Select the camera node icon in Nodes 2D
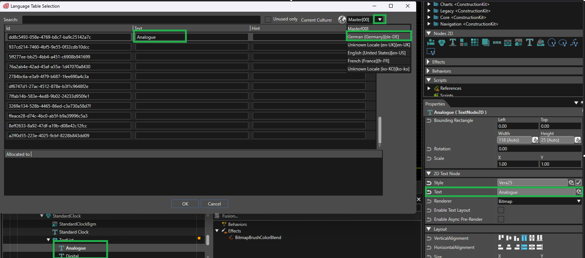The height and width of the screenshot is (258, 585). coord(431,42)
